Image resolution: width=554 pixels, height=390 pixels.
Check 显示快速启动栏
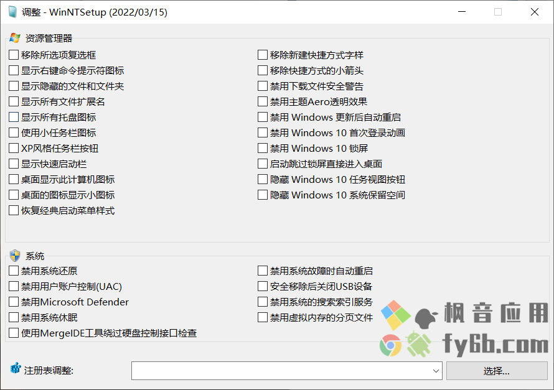(14, 164)
